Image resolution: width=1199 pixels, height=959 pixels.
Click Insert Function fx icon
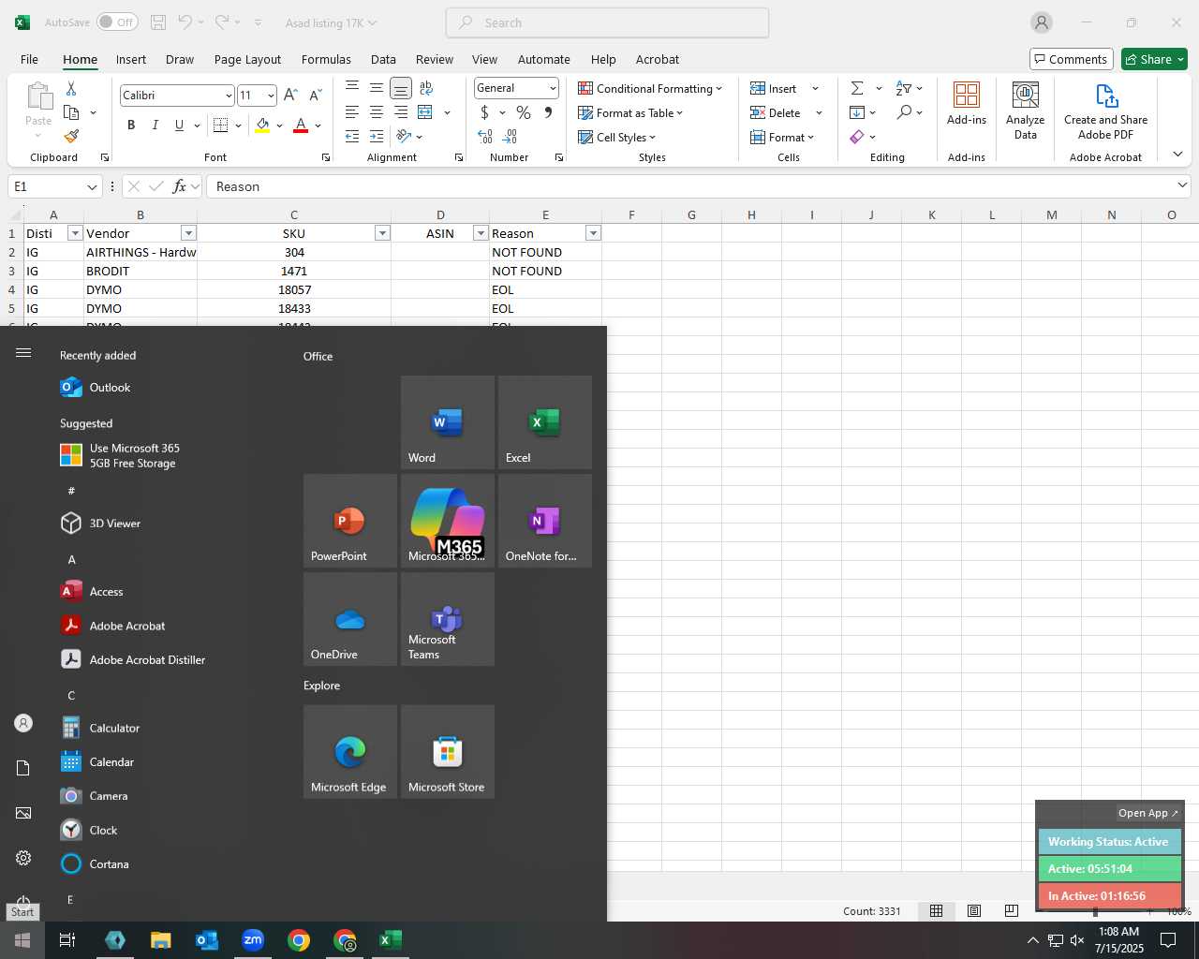pyautogui.click(x=180, y=186)
